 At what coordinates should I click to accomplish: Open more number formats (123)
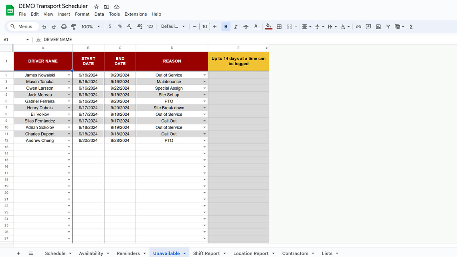click(x=150, y=26)
